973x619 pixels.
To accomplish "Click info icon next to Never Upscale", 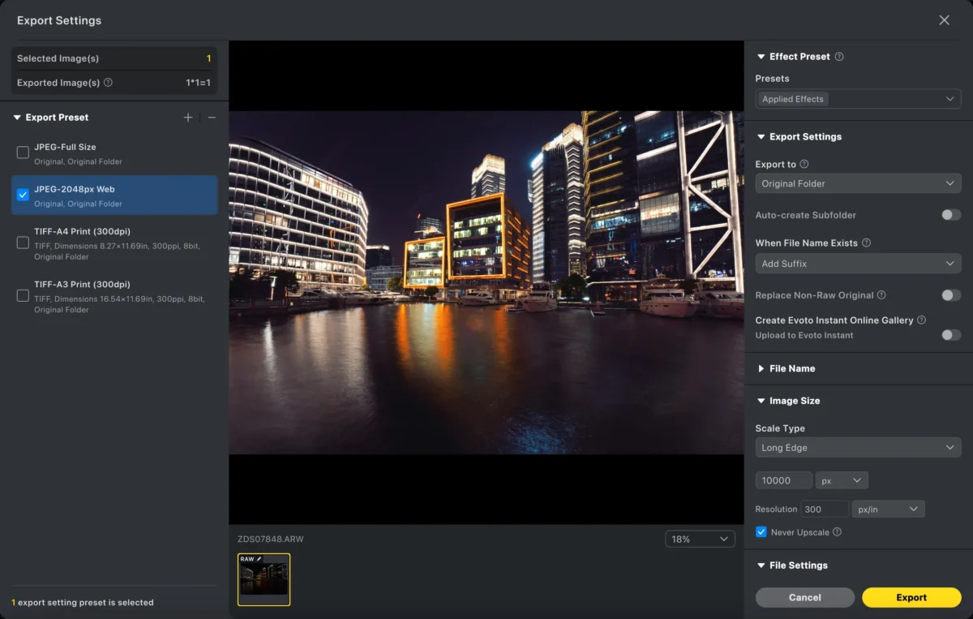I will pos(837,532).
